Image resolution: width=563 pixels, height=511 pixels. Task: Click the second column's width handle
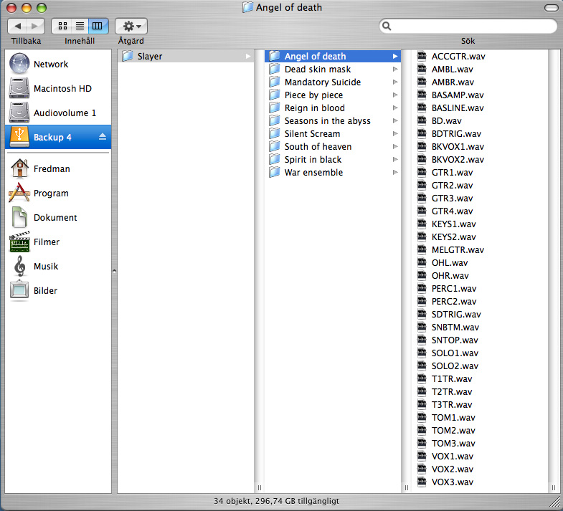pyautogui.click(x=407, y=487)
